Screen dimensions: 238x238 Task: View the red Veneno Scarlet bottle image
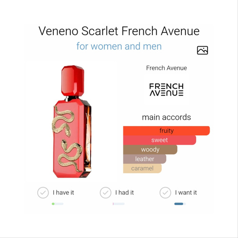tap(72, 121)
